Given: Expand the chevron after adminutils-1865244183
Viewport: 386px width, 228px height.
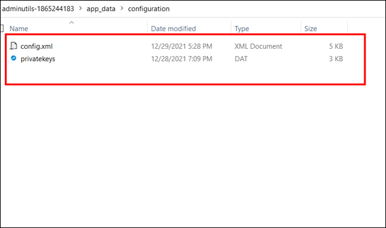Looking at the screenshot, I should (x=80, y=9).
